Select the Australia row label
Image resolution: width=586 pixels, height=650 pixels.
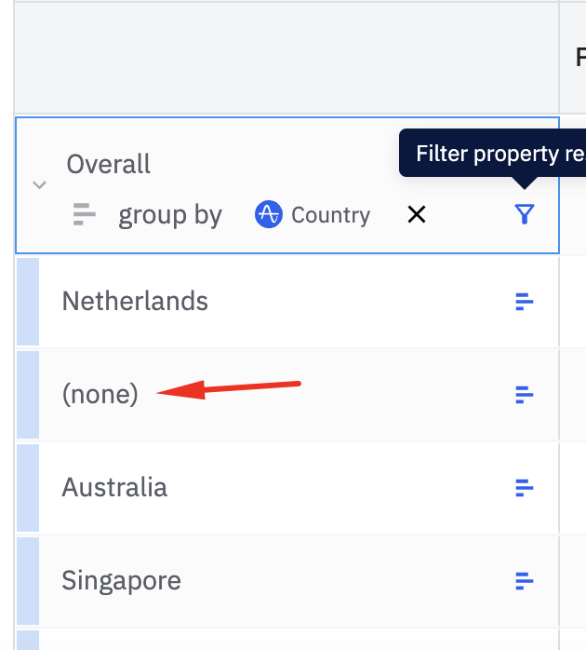tap(114, 487)
